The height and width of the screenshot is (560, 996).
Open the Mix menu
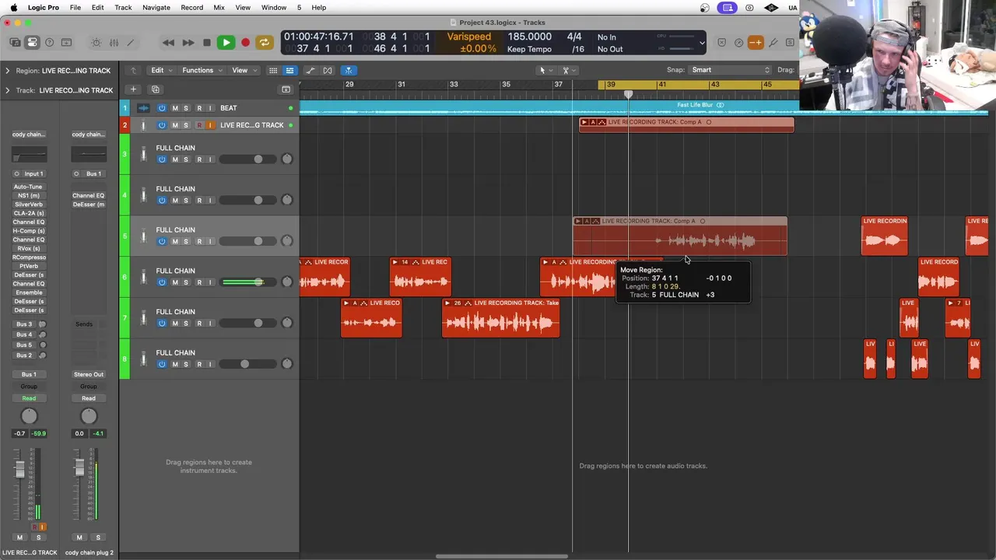(x=219, y=7)
